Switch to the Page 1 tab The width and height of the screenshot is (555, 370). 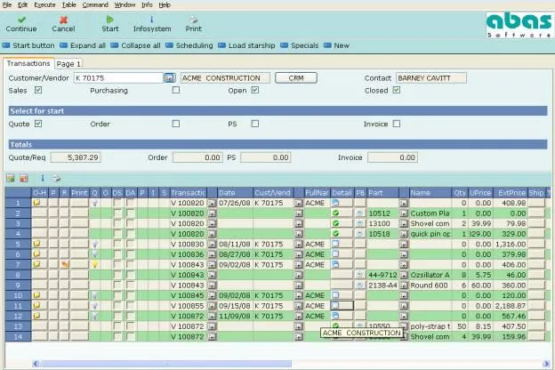(x=68, y=64)
